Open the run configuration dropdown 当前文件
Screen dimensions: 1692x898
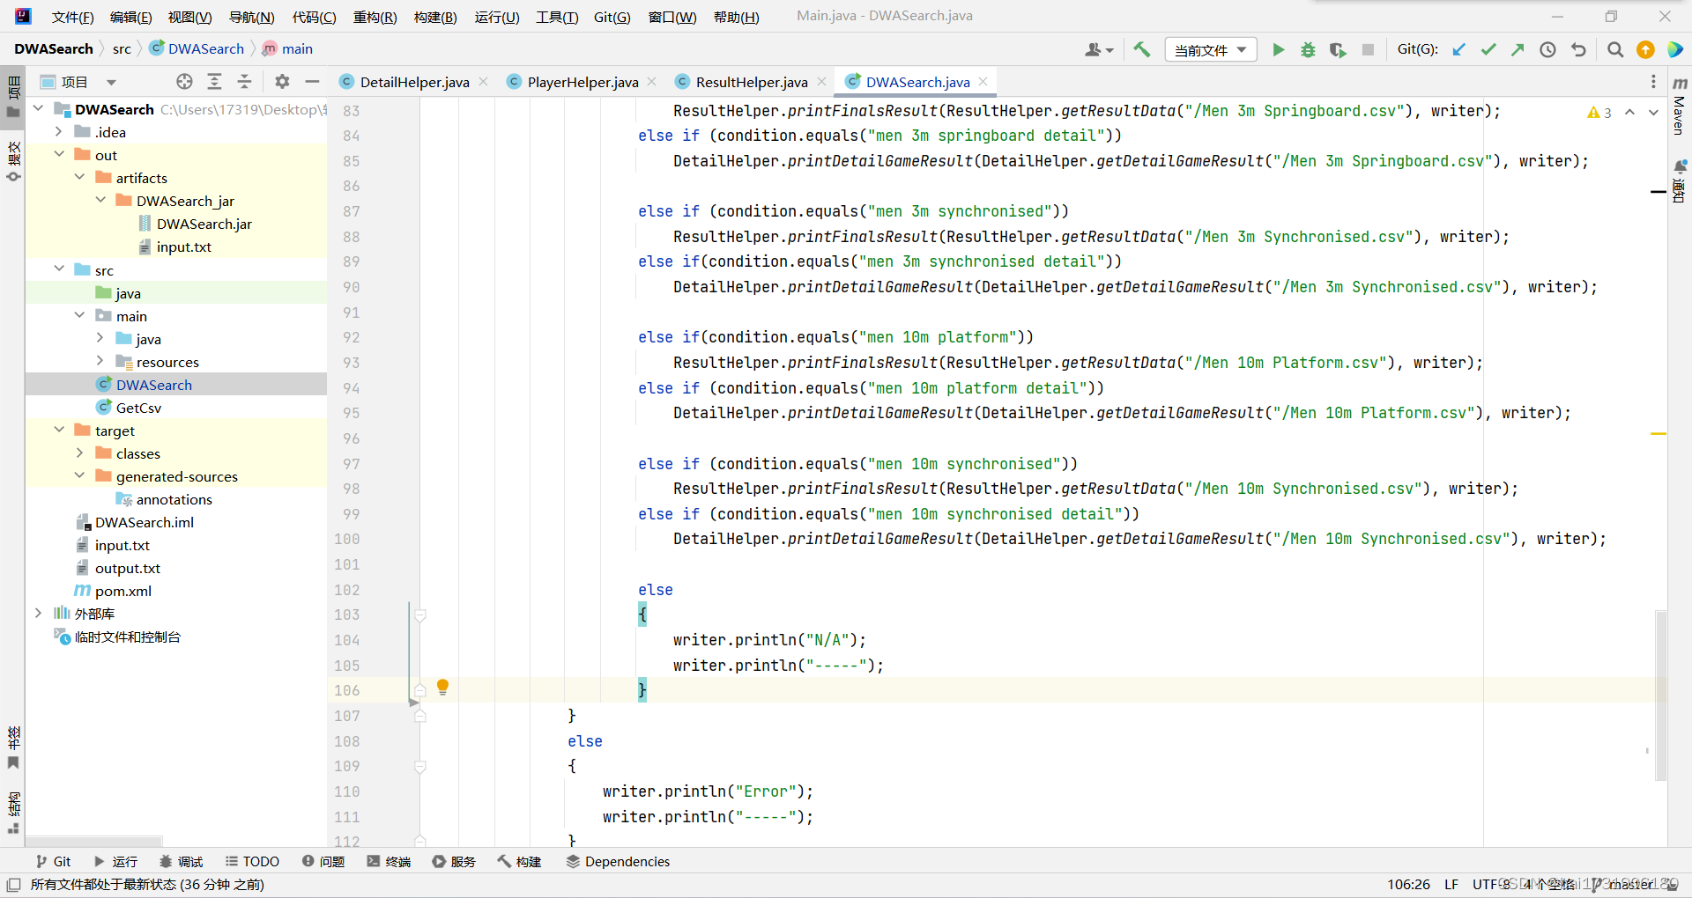pyautogui.click(x=1210, y=49)
